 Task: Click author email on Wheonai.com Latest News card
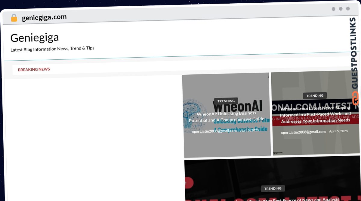pos(303,132)
